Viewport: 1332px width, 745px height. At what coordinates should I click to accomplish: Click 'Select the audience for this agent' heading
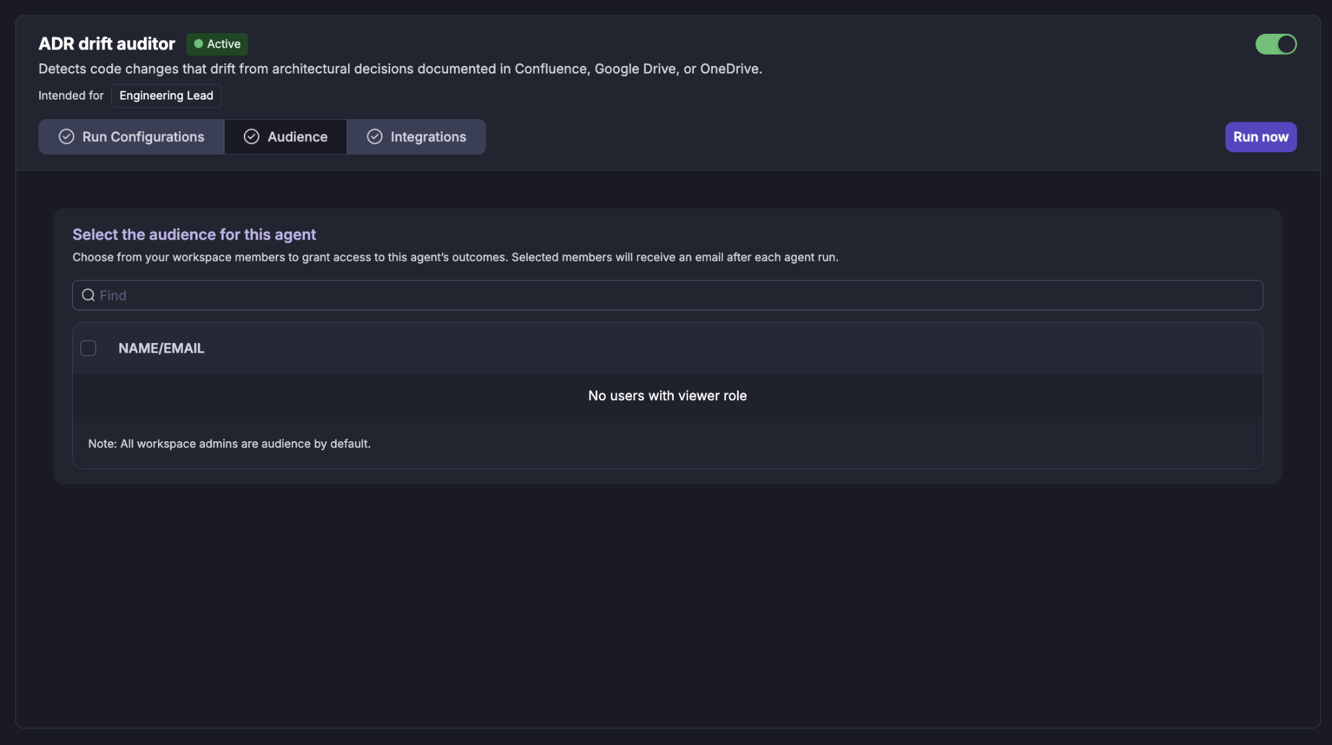(x=194, y=234)
